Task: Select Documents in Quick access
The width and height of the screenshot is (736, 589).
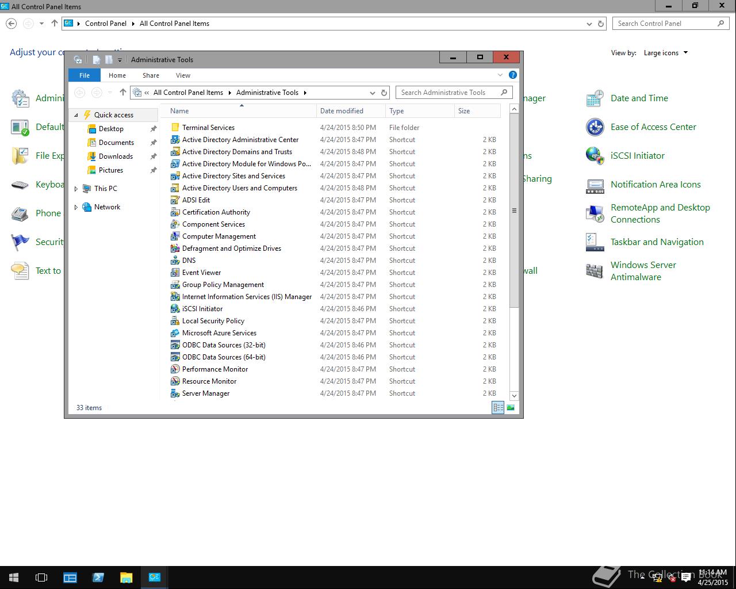Action: (x=116, y=143)
